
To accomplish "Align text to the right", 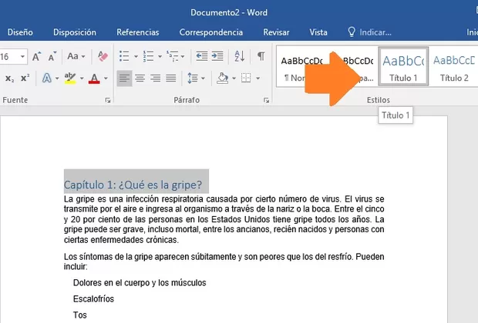I will point(156,78).
